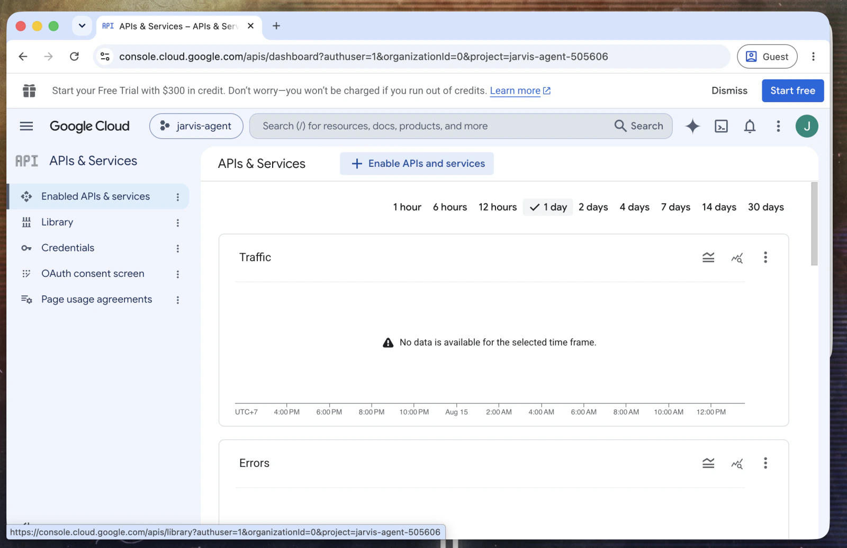Select the 4 days time range
The height and width of the screenshot is (548, 847).
click(635, 207)
